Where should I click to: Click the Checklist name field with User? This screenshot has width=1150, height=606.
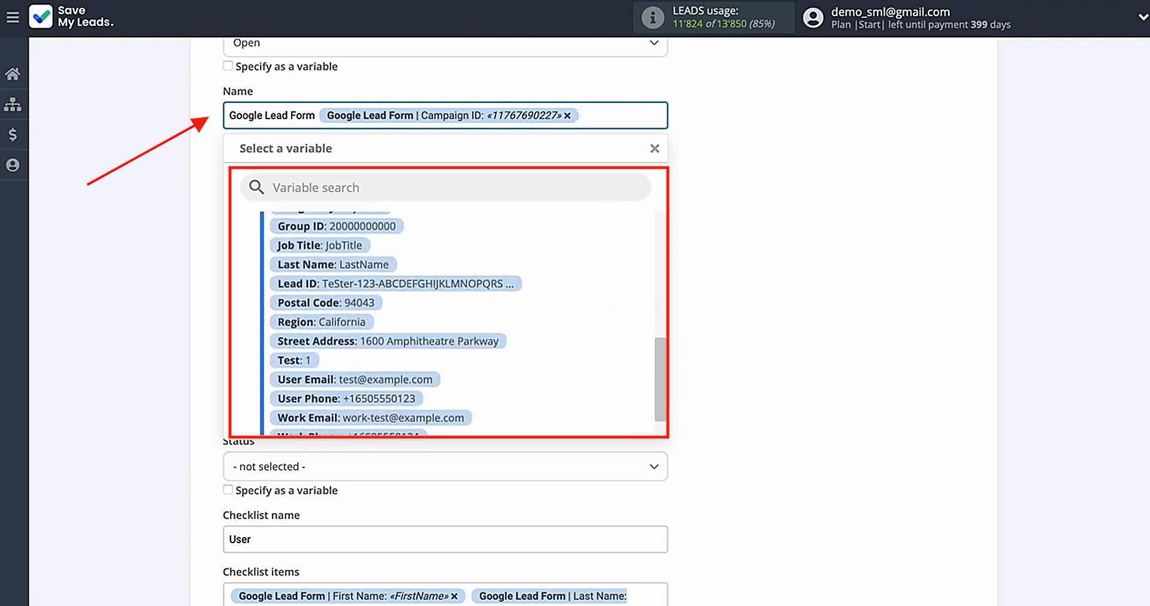click(x=445, y=540)
